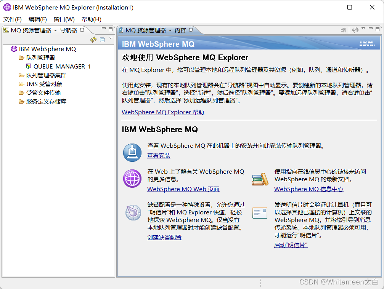Select the JMS 受管对象 folder
The width and height of the screenshot is (384, 289).
(x=44, y=84)
